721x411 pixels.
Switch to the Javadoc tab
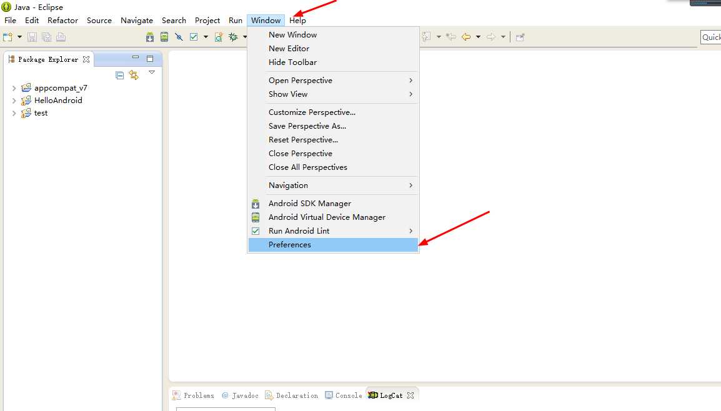[x=240, y=395]
